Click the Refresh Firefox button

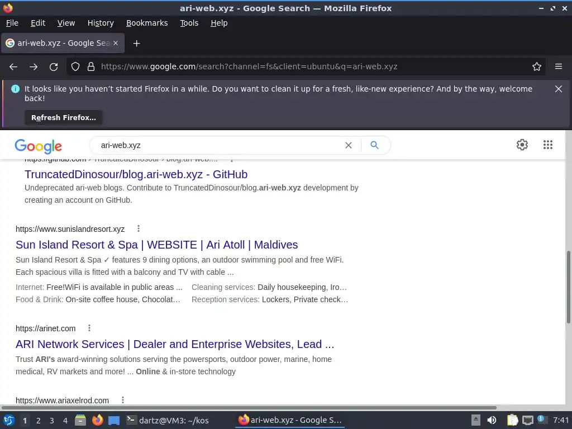pos(64,118)
